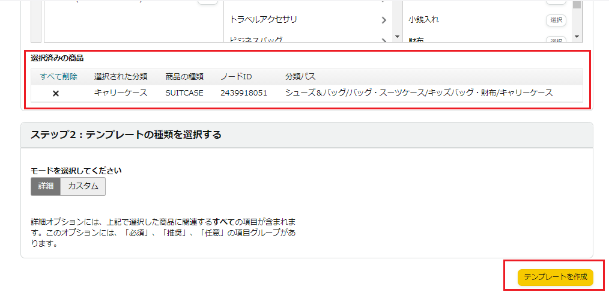The height and width of the screenshot is (304, 609).
Task: Open the トラベルアクセサリ category row
Action: click(308, 19)
